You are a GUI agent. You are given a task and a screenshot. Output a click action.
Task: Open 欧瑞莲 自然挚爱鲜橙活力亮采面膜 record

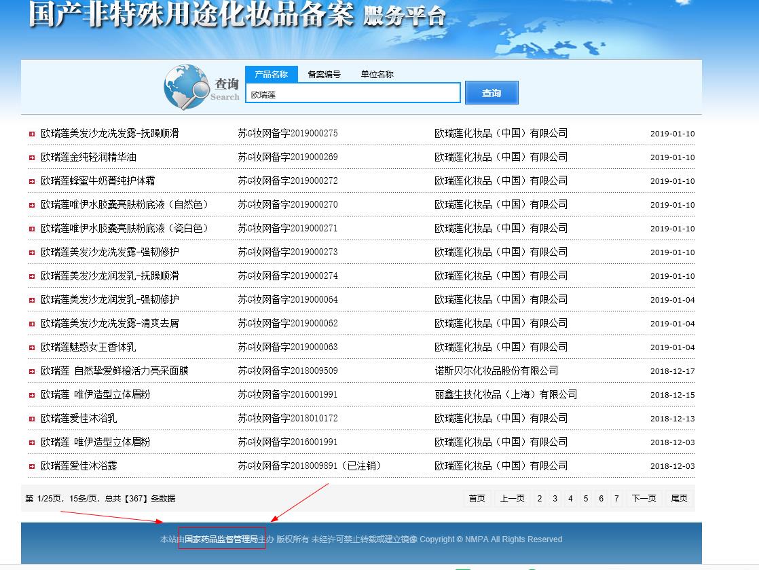coord(115,370)
